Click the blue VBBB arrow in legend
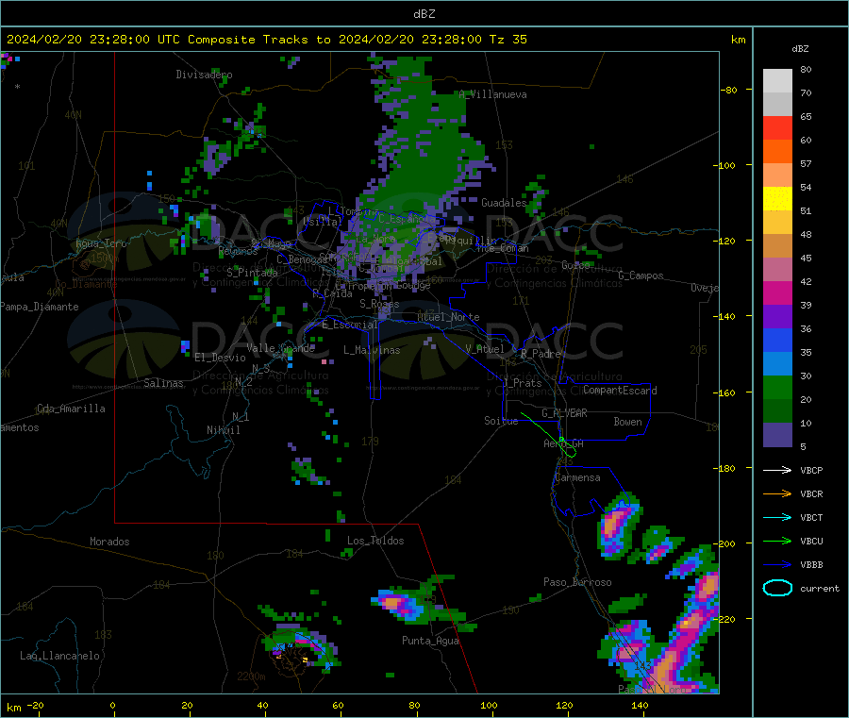The width and height of the screenshot is (849, 718). (x=777, y=565)
